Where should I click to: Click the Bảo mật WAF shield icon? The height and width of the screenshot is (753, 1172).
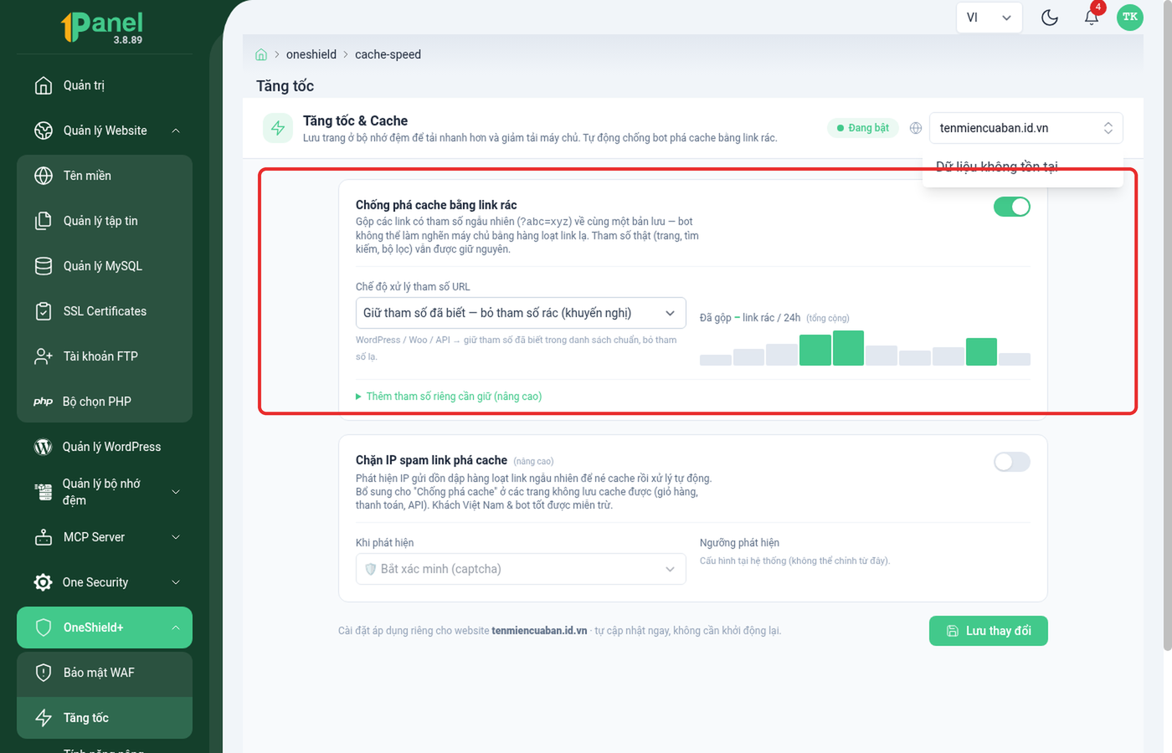(x=44, y=673)
